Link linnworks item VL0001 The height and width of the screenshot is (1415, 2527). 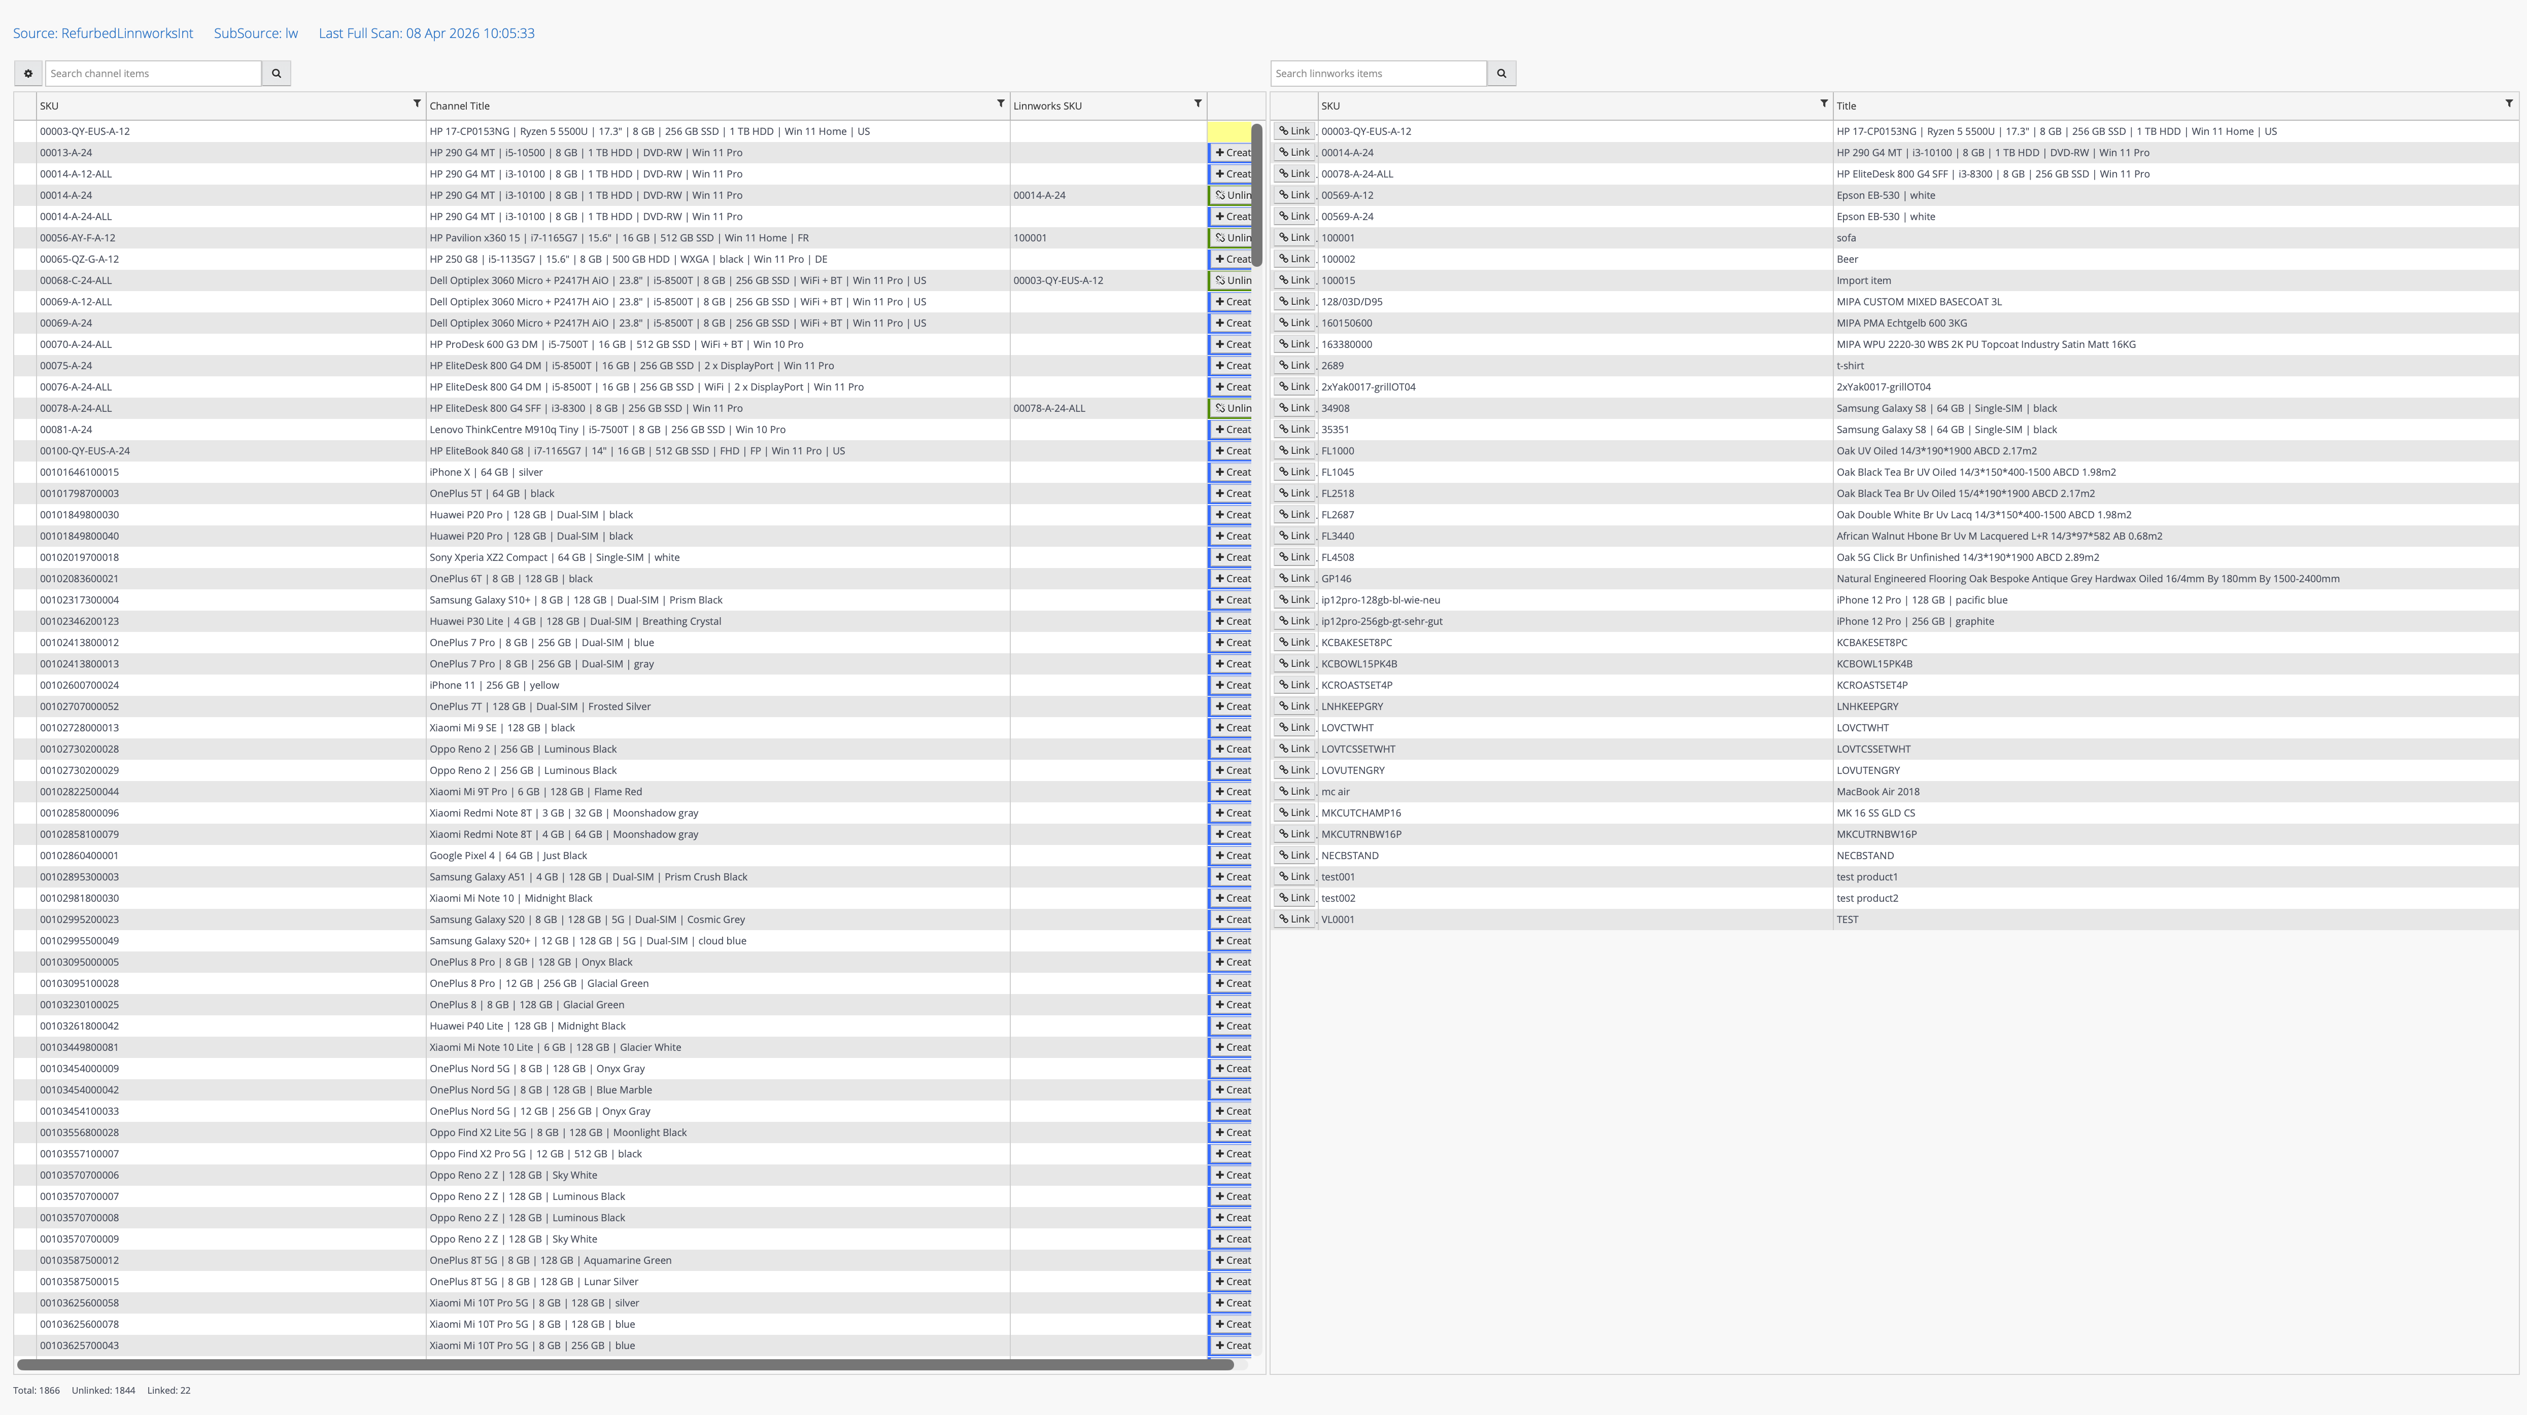click(1294, 920)
